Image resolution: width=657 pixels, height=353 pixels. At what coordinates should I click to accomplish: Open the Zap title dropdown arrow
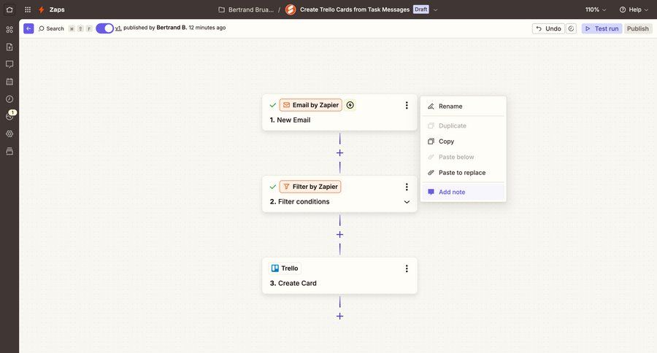(435, 9)
